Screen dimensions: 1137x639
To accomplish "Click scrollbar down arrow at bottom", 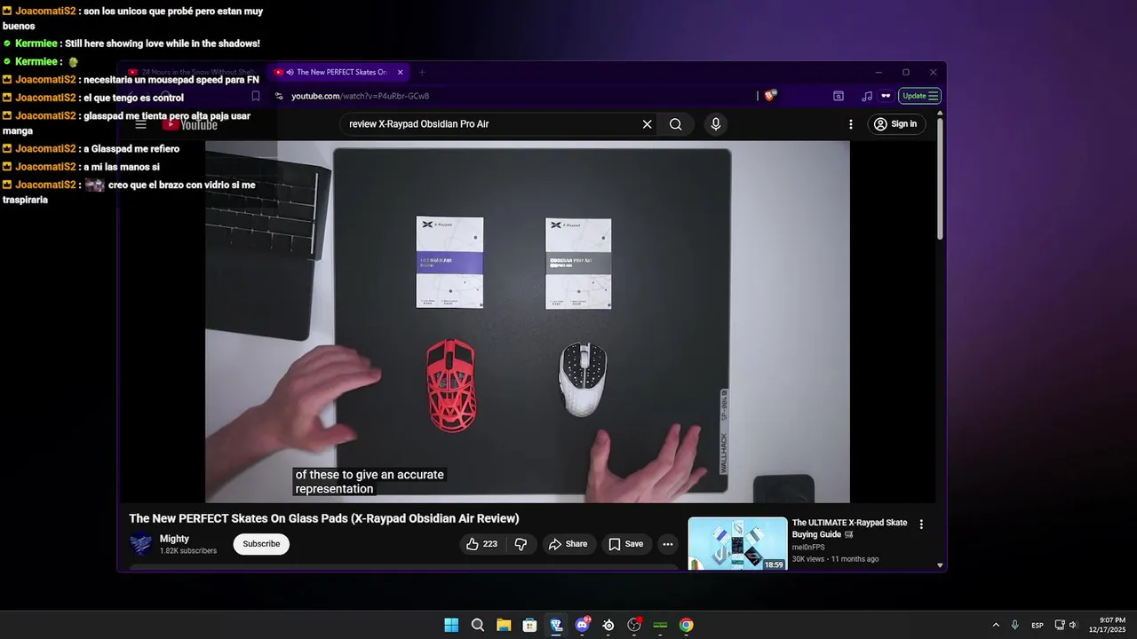I will click(x=941, y=565).
